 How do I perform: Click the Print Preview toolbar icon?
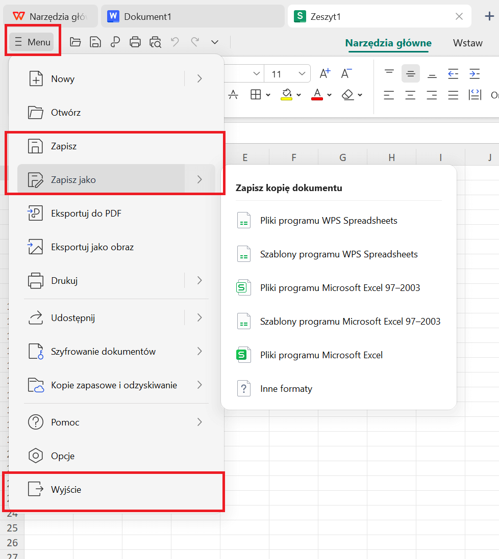coord(155,42)
